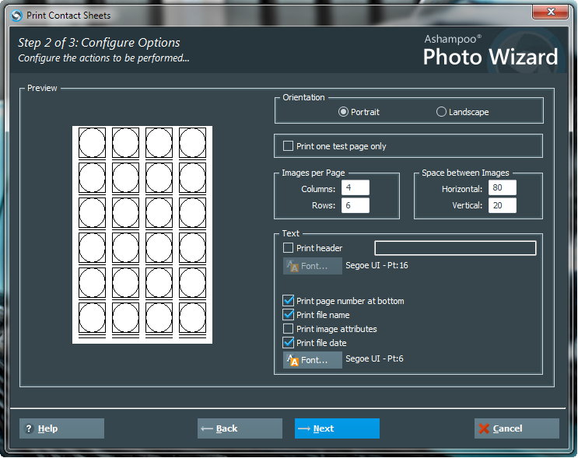Click the red X Cancel icon
This screenshot has width=578, height=458.
(x=484, y=428)
